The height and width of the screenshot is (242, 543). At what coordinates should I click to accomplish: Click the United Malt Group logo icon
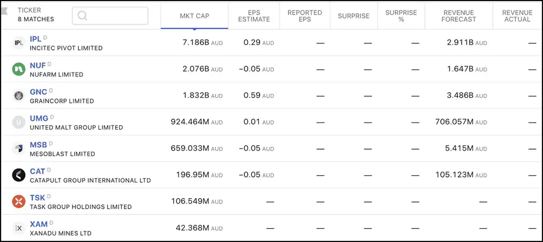19,122
